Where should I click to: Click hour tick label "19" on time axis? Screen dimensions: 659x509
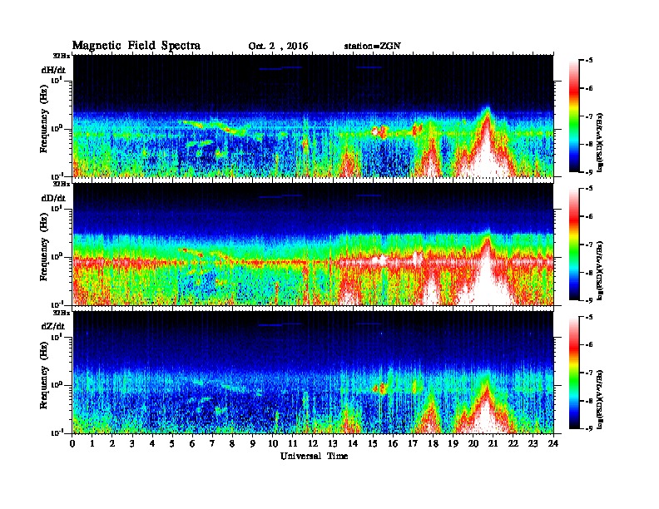click(x=453, y=443)
